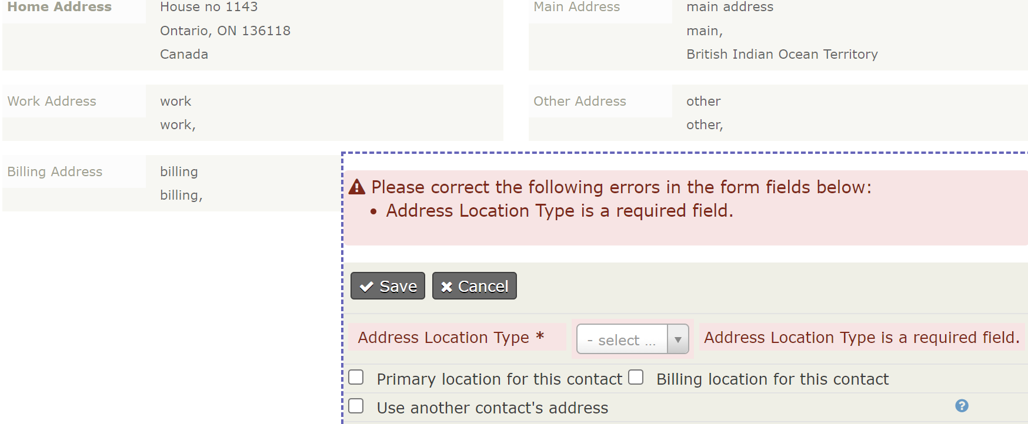Click the British Indian Ocean Territory text
This screenshot has height=424, width=1028.
pyautogui.click(x=782, y=54)
